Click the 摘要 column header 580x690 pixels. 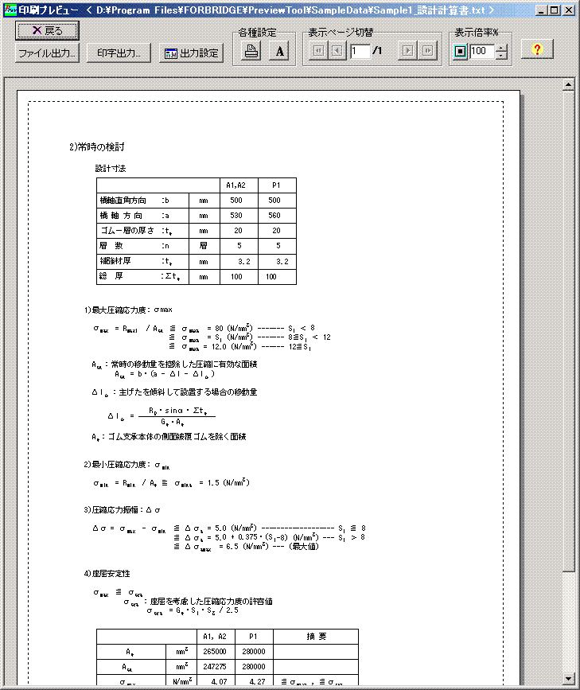(x=317, y=637)
